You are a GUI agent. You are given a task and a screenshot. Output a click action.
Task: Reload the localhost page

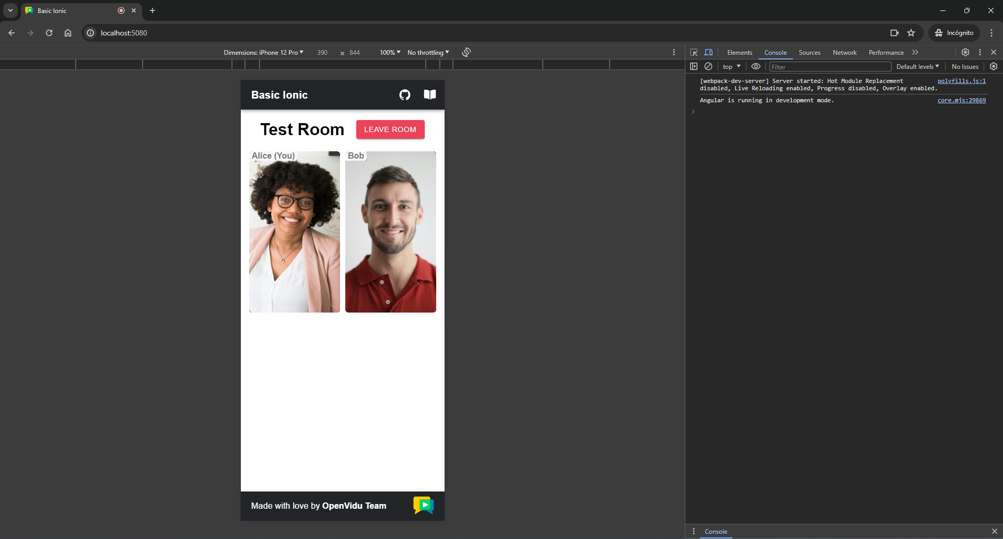tap(49, 33)
